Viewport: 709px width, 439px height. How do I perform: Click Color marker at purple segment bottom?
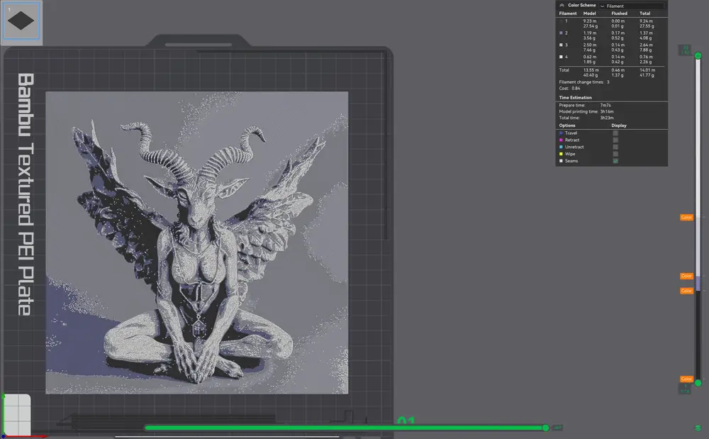[686, 291]
